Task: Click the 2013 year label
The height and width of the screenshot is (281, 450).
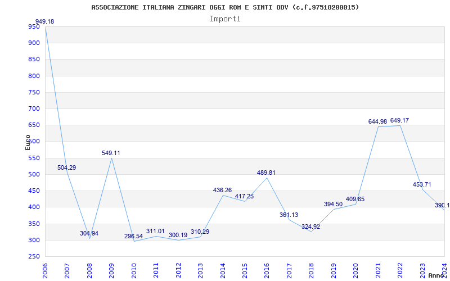Action: point(200,271)
